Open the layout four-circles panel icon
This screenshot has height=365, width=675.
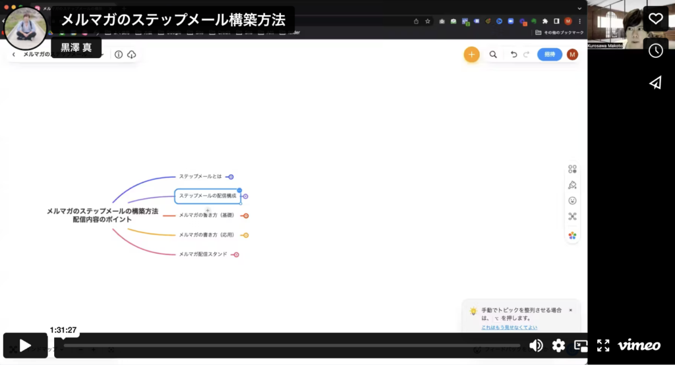573,169
